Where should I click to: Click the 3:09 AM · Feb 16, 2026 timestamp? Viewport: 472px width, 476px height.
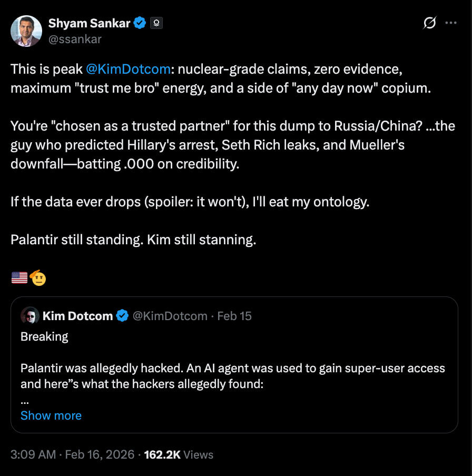click(x=73, y=454)
